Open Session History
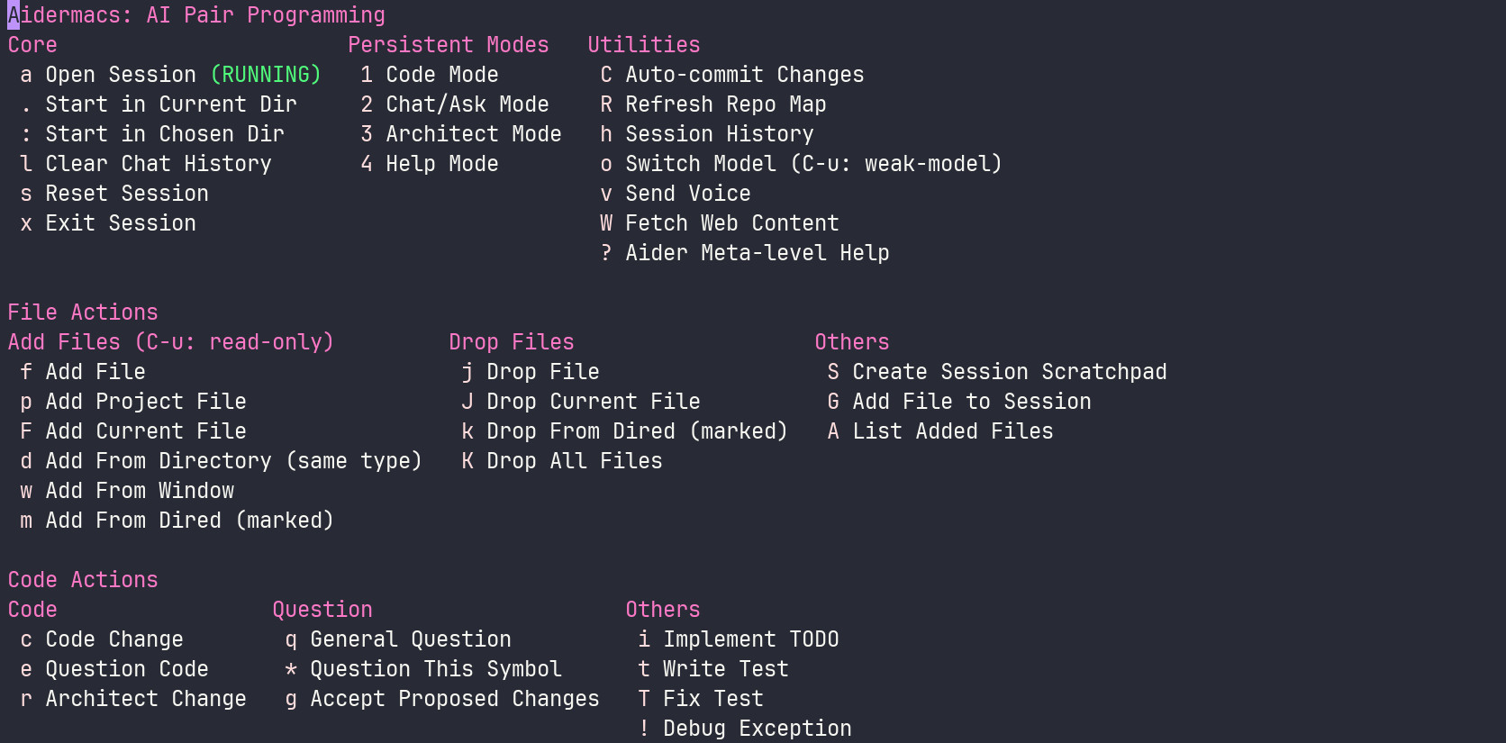 [718, 133]
